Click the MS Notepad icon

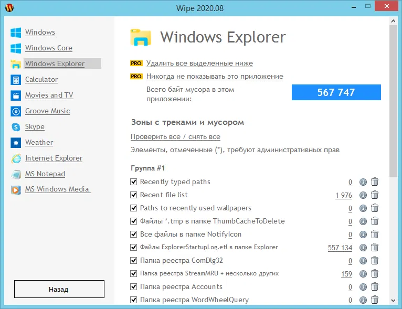pos(16,174)
